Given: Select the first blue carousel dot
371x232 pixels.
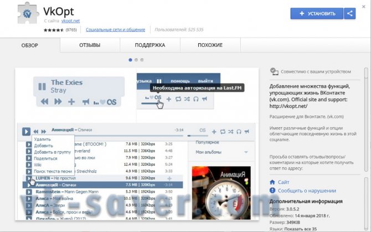Looking at the screenshot, I should pyautogui.click(x=130, y=60).
